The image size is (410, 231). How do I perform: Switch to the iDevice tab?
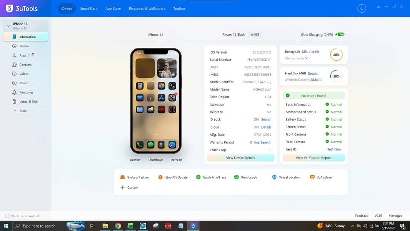click(x=67, y=8)
